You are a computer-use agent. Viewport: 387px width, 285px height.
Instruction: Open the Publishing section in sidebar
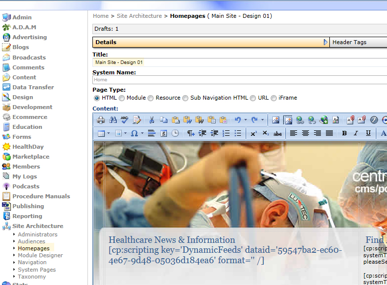tap(28, 206)
